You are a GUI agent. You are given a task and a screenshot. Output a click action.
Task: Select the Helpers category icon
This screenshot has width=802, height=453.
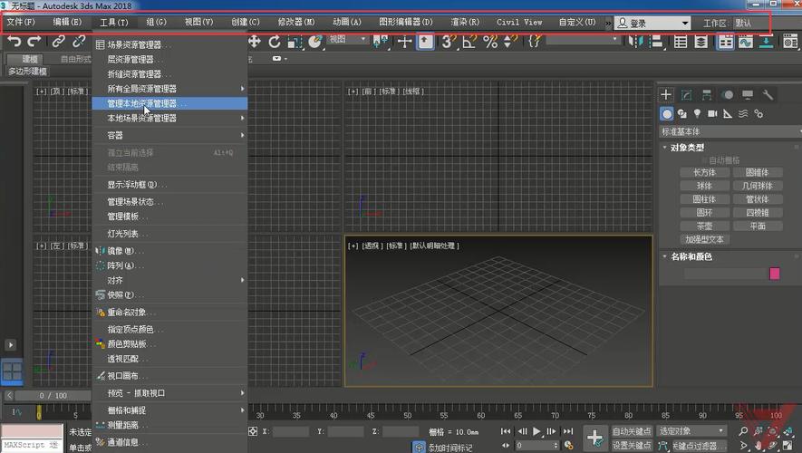(x=728, y=113)
